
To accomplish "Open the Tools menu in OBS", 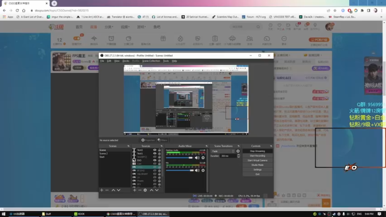I will [x=166, y=61].
